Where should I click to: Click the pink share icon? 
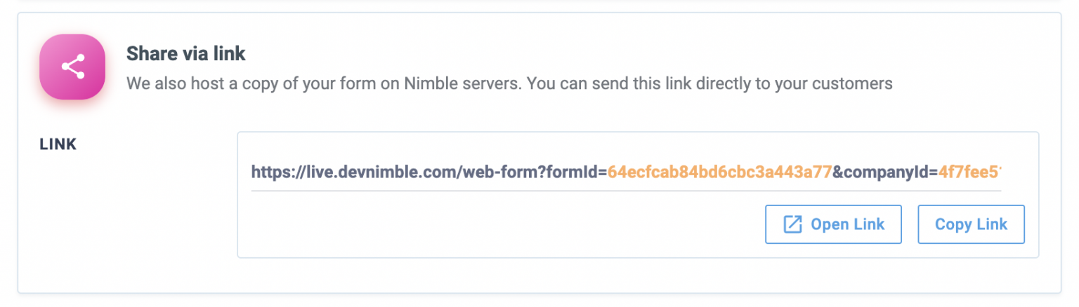point(72,67)
